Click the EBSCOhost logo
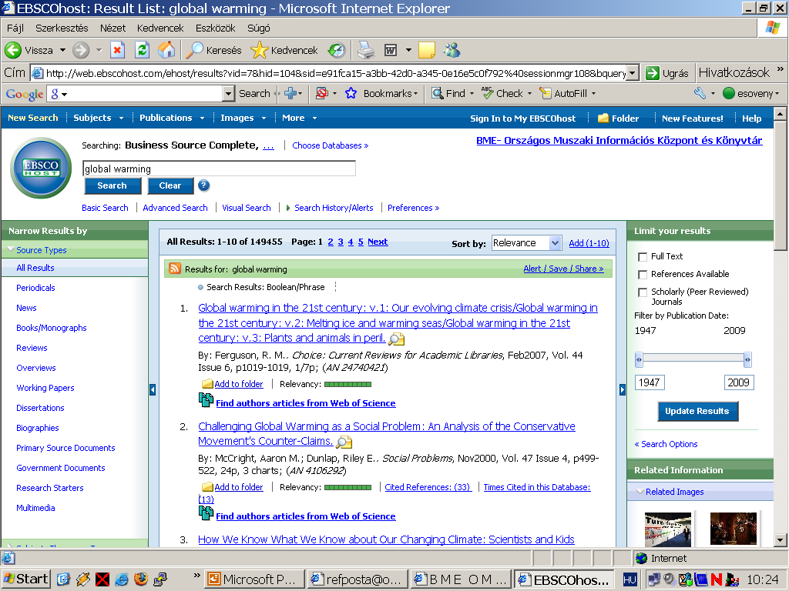 (42, 168)
